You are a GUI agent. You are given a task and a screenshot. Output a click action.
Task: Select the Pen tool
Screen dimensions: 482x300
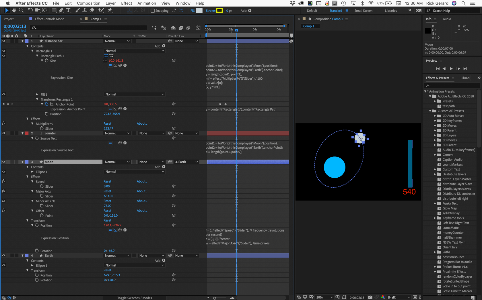61,10
